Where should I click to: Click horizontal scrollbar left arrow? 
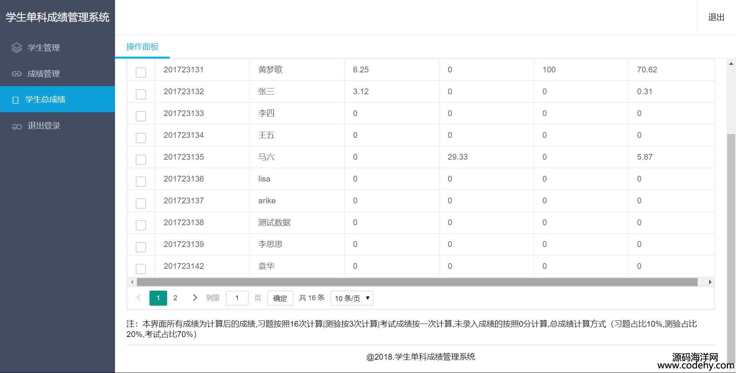tap(132, 282)
